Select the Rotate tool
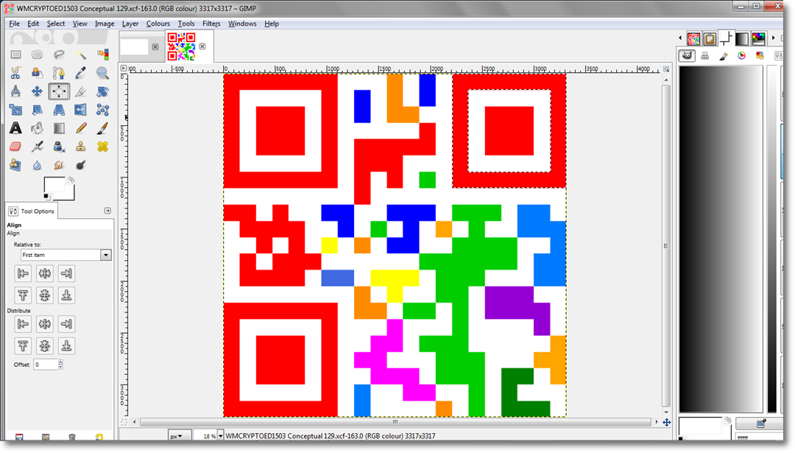Screen dimensions: 795x453 (x=102, y=91)
